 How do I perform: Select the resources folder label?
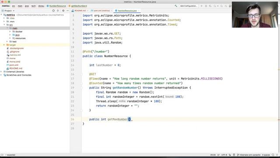pos(21,38)
